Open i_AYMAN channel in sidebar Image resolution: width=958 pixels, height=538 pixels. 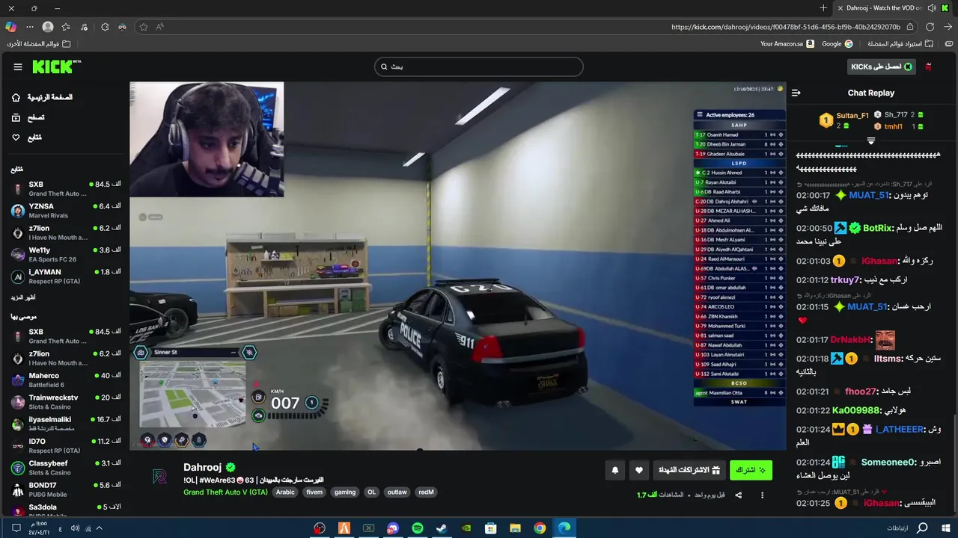click(66, 276)
